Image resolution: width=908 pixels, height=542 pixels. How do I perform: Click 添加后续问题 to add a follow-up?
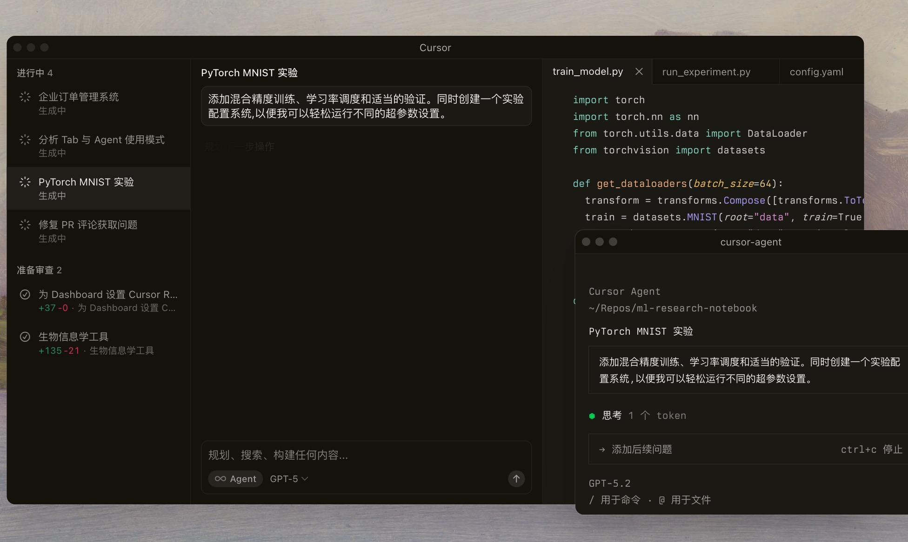[x=641, y=449]
